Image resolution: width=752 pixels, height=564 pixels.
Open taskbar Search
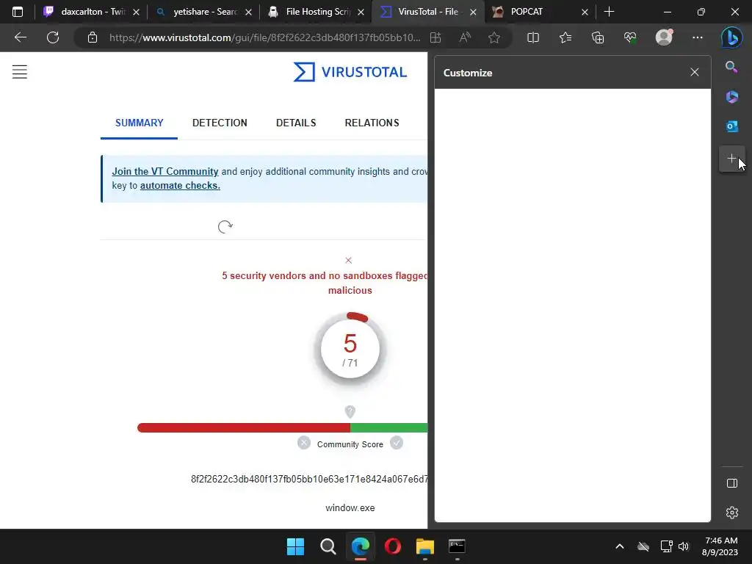(328, 546)
